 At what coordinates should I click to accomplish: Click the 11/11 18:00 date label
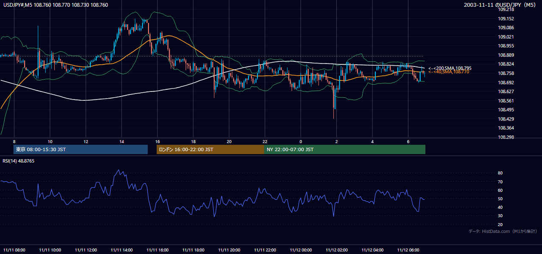pos(193,250)
